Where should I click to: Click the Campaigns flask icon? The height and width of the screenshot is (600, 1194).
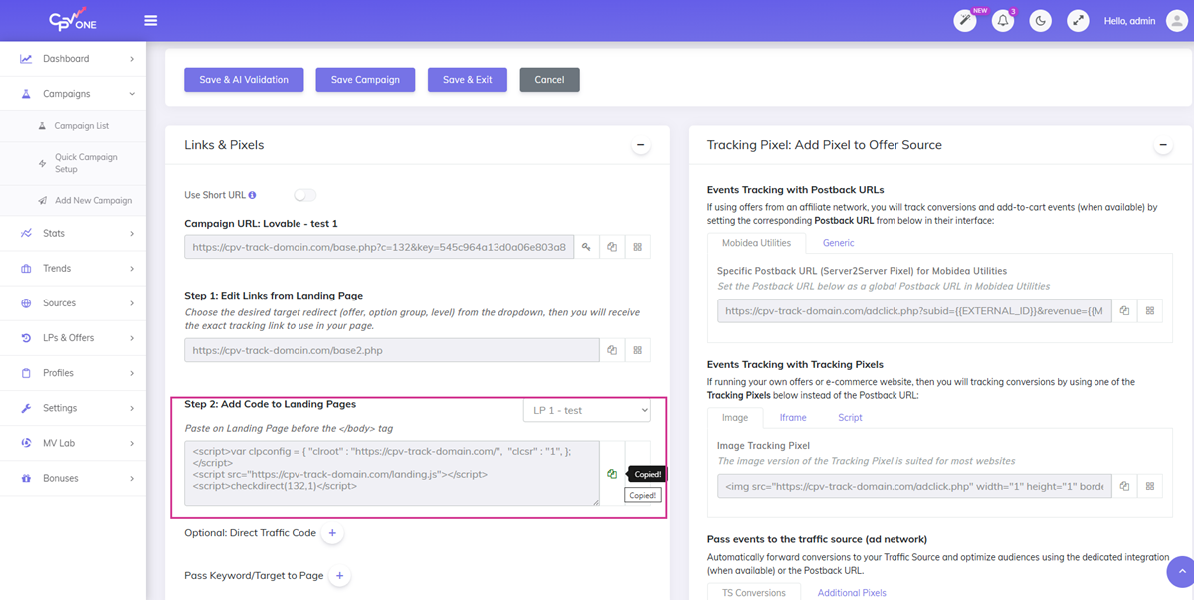pos(26,94)
